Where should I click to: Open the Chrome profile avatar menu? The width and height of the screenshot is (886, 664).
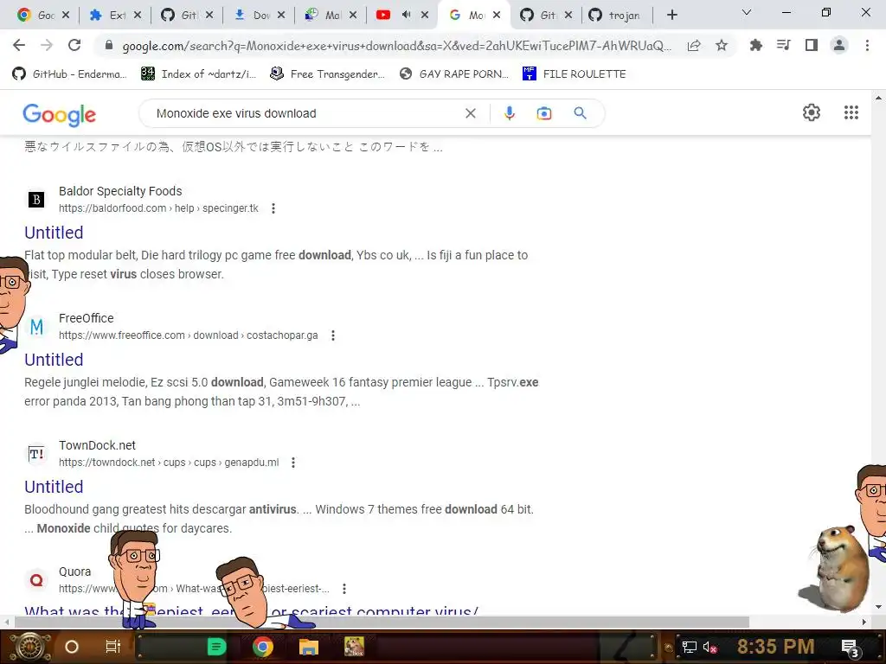[839, 45]
